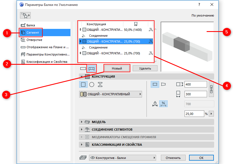Open ОБЩИЙ - КОНСТРУКТИВНЫЙ material dropdown
The width and height of the screenshot is (233, 164).
click(x=110, y=94)
